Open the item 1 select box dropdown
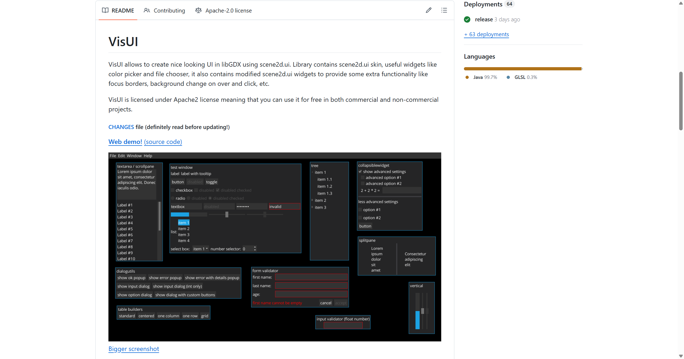The image size is (684, 359). 201,249
